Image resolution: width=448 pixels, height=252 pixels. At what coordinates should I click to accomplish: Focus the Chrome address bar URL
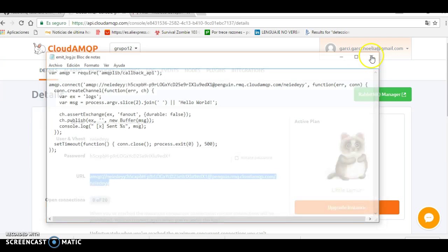(x=161, y=23)
